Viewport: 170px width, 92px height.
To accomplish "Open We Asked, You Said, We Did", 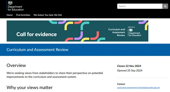I will tap(47, 15).
